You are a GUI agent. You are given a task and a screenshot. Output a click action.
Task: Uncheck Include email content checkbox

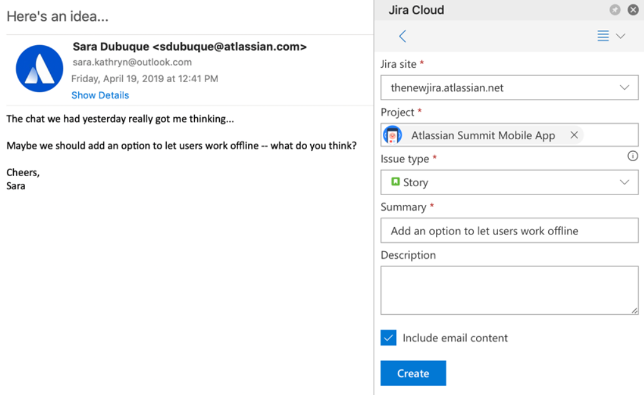tap(388, 338)
